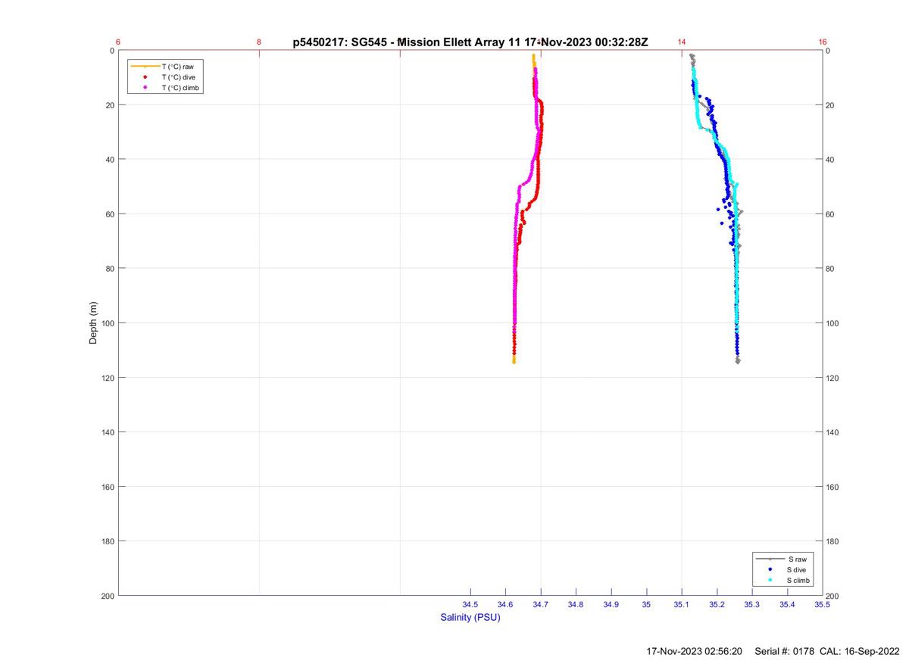Click depth tick 100 on right axis
909x670 pixels.
point(833,323)
